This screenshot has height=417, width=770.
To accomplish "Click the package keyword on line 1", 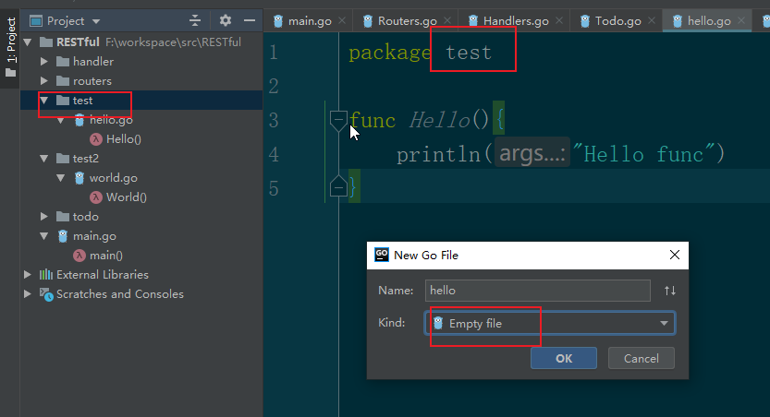I will point(390,53).
